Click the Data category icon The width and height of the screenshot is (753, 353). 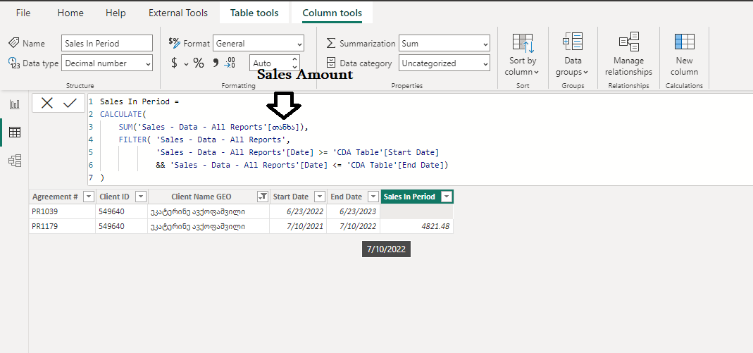pyautogui.click(x=331, y=63)
